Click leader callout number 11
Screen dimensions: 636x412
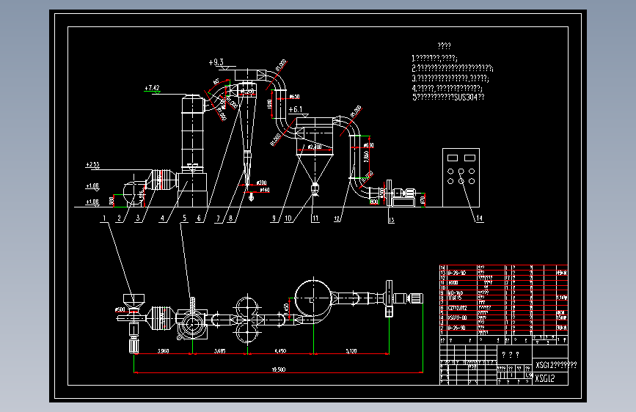pos(315,218)
